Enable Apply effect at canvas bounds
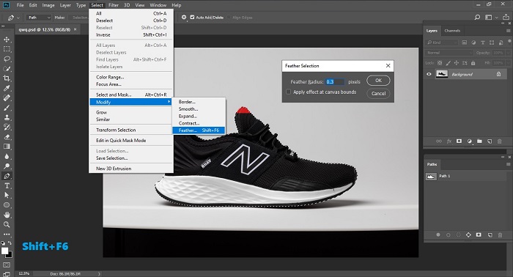 288,92
